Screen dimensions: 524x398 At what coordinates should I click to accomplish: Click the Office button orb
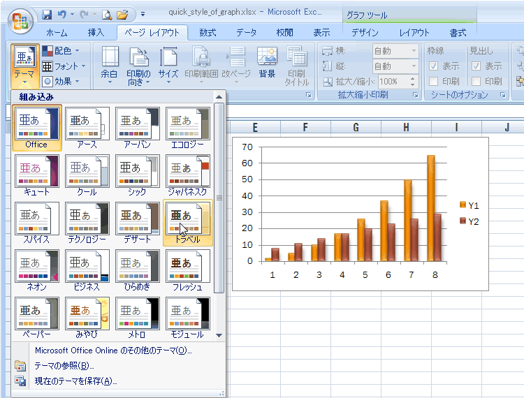pos(20,21)
